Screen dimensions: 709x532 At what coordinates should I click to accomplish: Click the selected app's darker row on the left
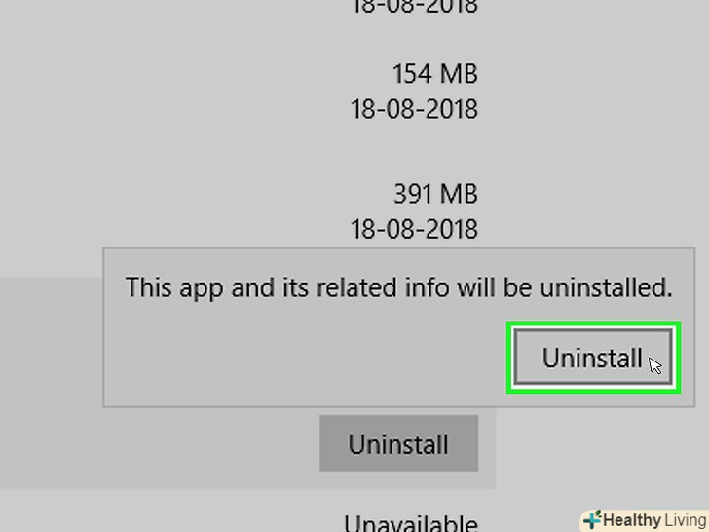point(51,382)
